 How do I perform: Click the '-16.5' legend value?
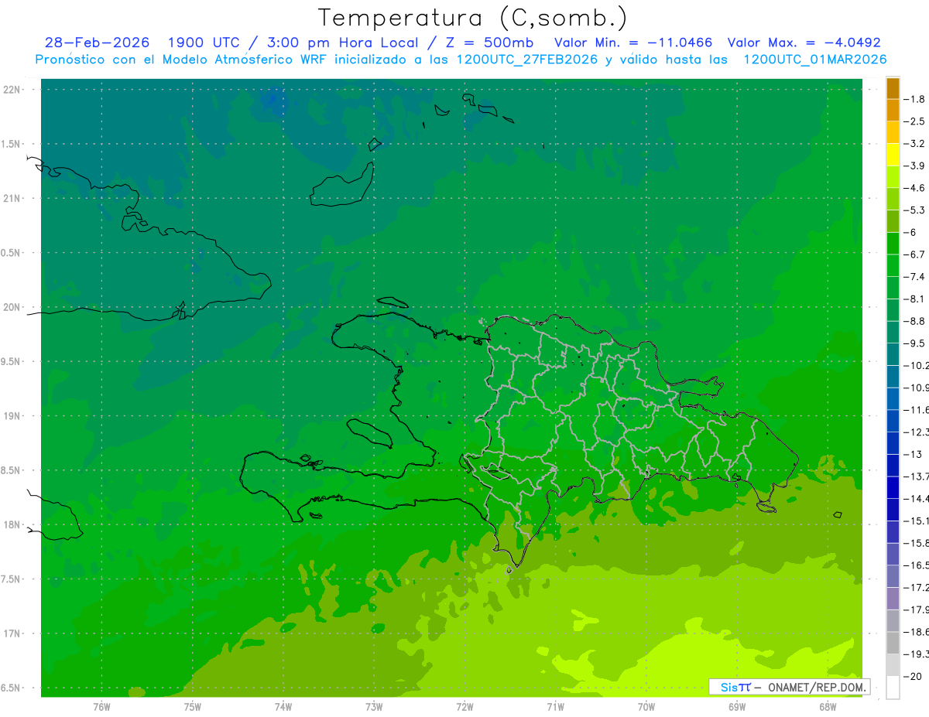tap(915, 565)
